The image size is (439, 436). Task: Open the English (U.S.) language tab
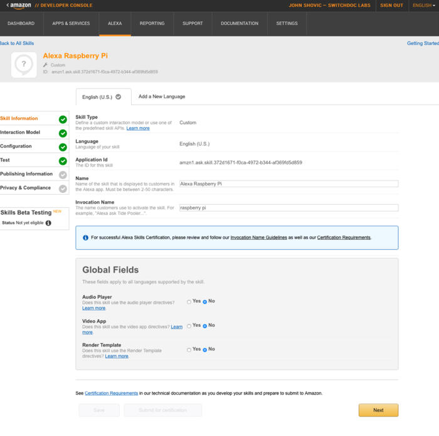(x=102, y=97)
